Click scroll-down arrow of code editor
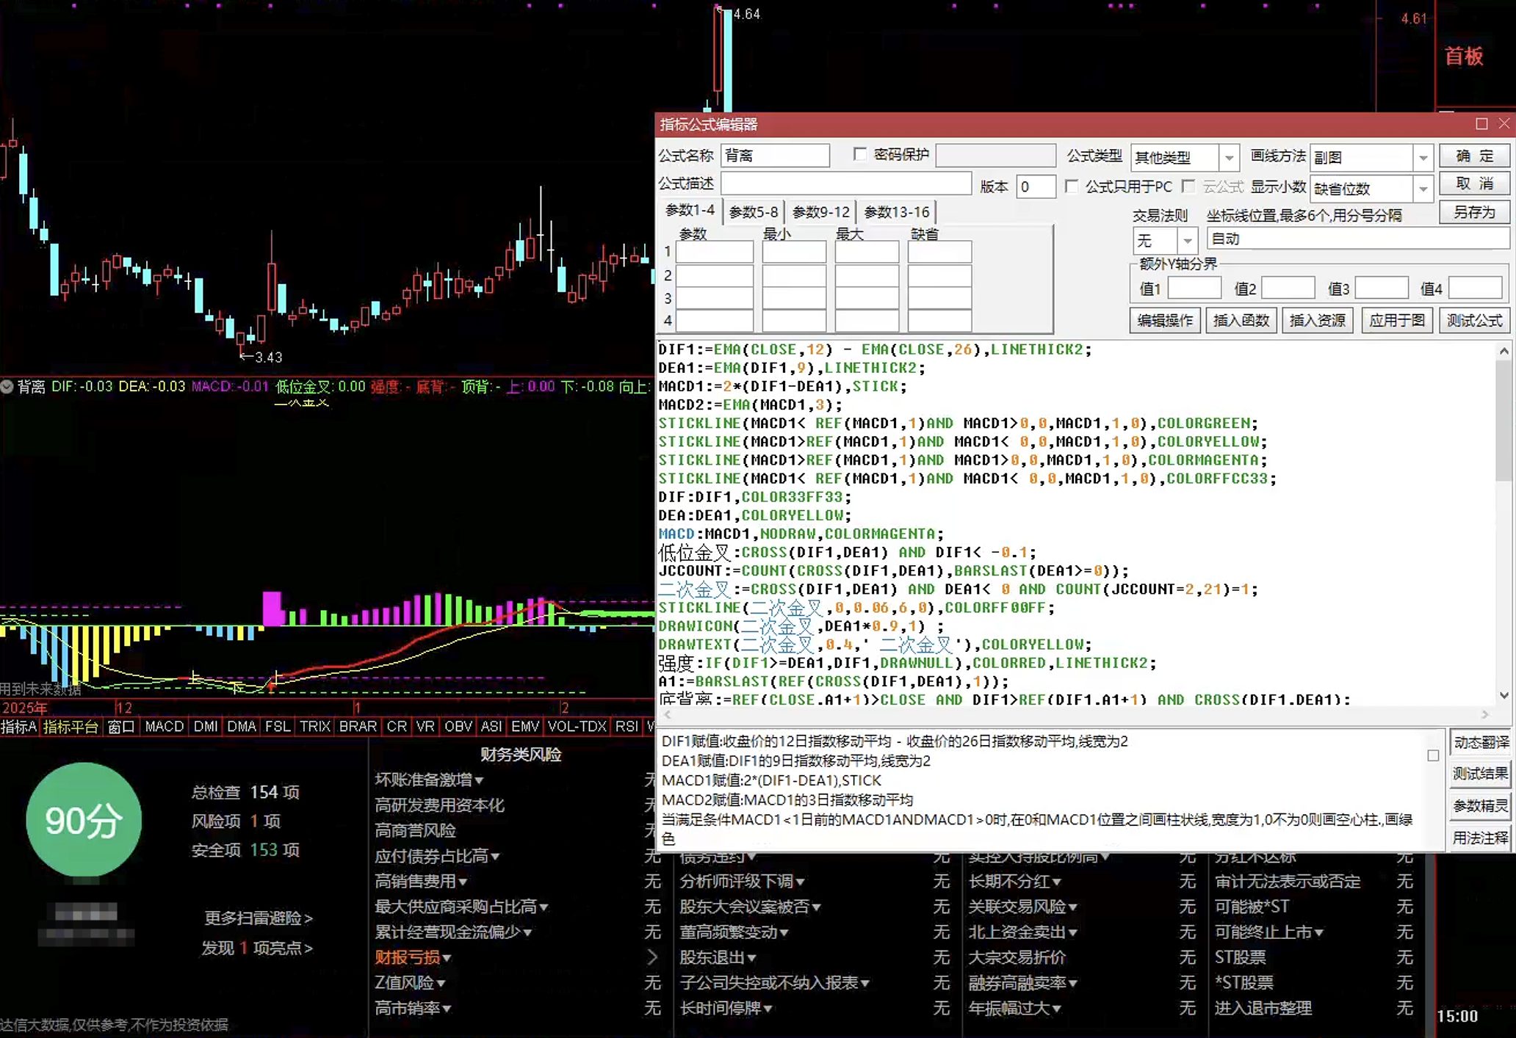 click(x=1504, y=695)
